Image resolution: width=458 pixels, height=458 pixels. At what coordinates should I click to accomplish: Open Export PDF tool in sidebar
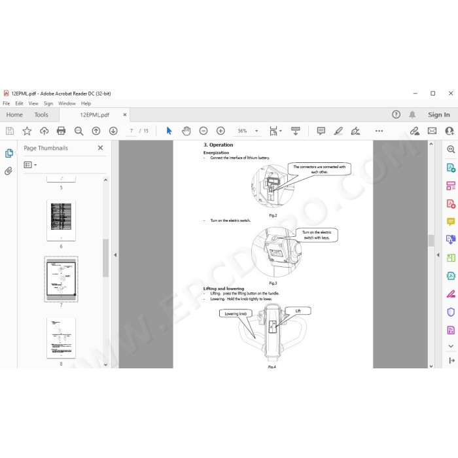point(451,167)
